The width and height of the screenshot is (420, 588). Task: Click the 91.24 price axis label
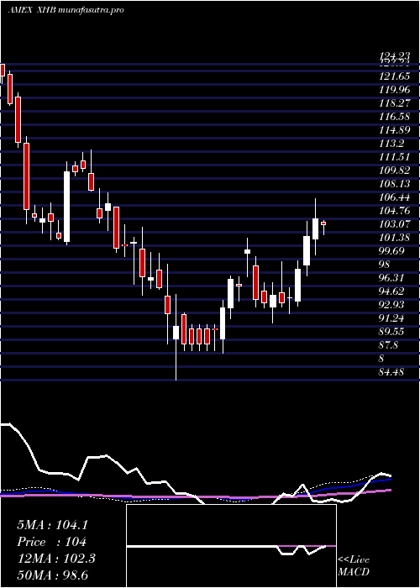click(x=392, y=318)
